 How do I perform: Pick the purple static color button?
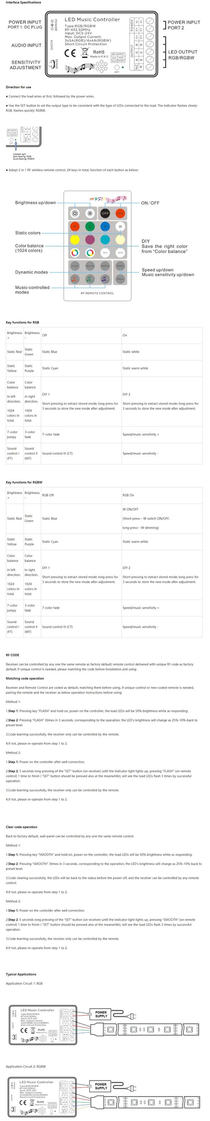pyautogui.click(x=90, y=239)
